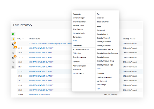Open Meditation Woven Blanket SKU 12128
Image resolution: width=154 pixels, height=109 pixels.
41,85
